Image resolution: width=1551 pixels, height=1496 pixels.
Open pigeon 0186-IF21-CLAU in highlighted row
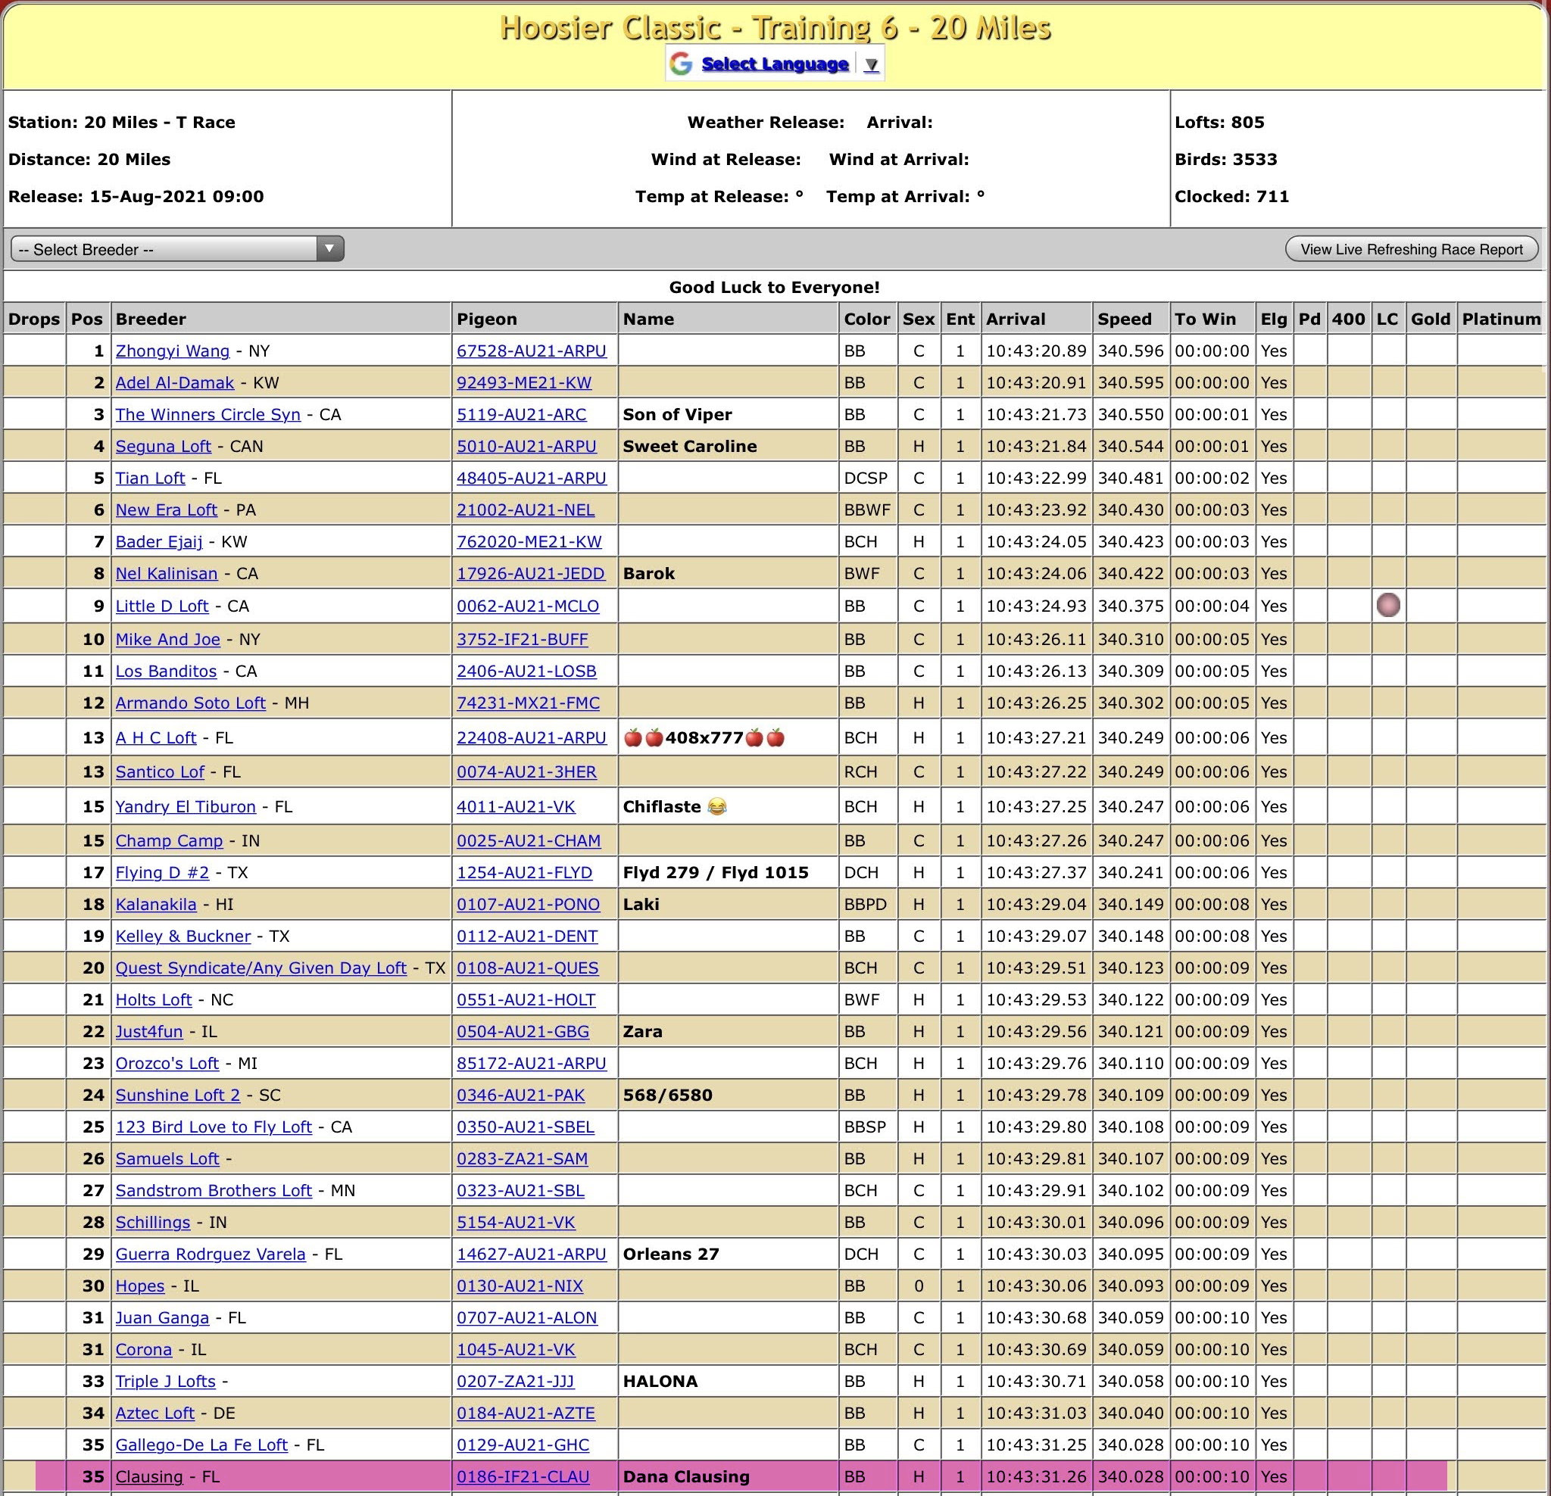pyautogui.click(x=523, y=1476)
